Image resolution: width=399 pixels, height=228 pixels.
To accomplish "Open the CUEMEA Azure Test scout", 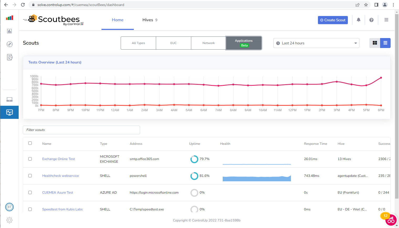I will pos(57,192).
